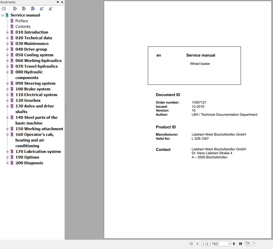273x249 pixels.
Task: Click the Product ID heading
Action: 166,127
